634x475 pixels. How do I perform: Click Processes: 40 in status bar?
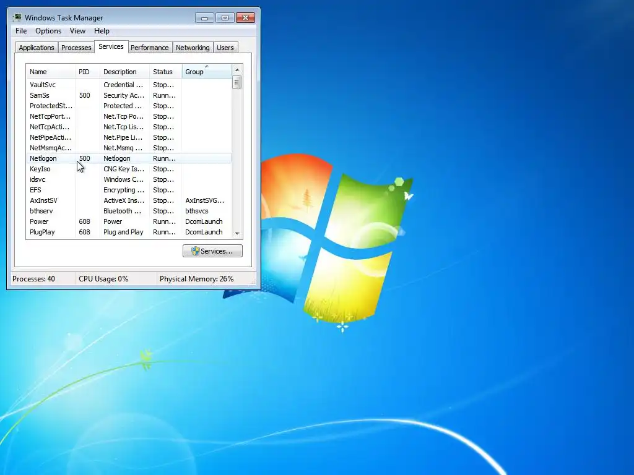click(x=33, y=279)
